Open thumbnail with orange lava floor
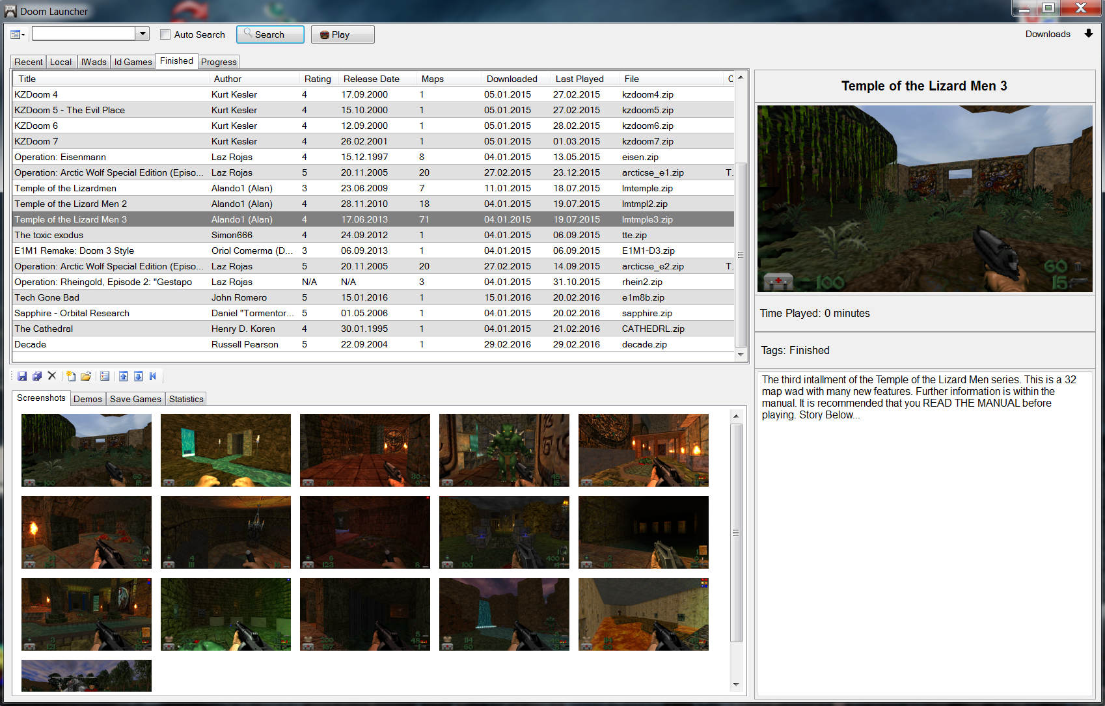Screen dimensions: 1105x706 pyautogui.click(x=644, y=614)
